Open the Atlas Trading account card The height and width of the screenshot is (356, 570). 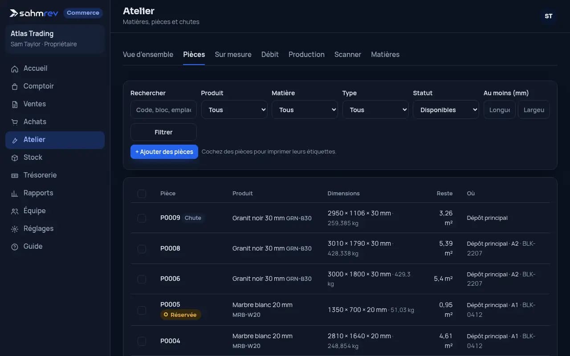55,39
